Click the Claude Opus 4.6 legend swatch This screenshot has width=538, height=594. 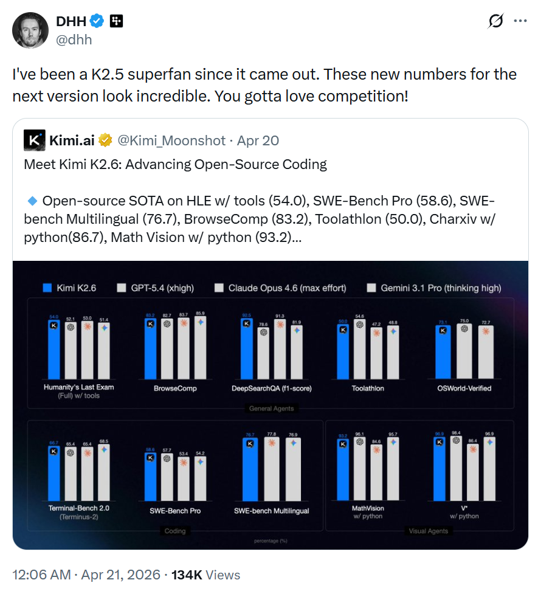[219, 288]
